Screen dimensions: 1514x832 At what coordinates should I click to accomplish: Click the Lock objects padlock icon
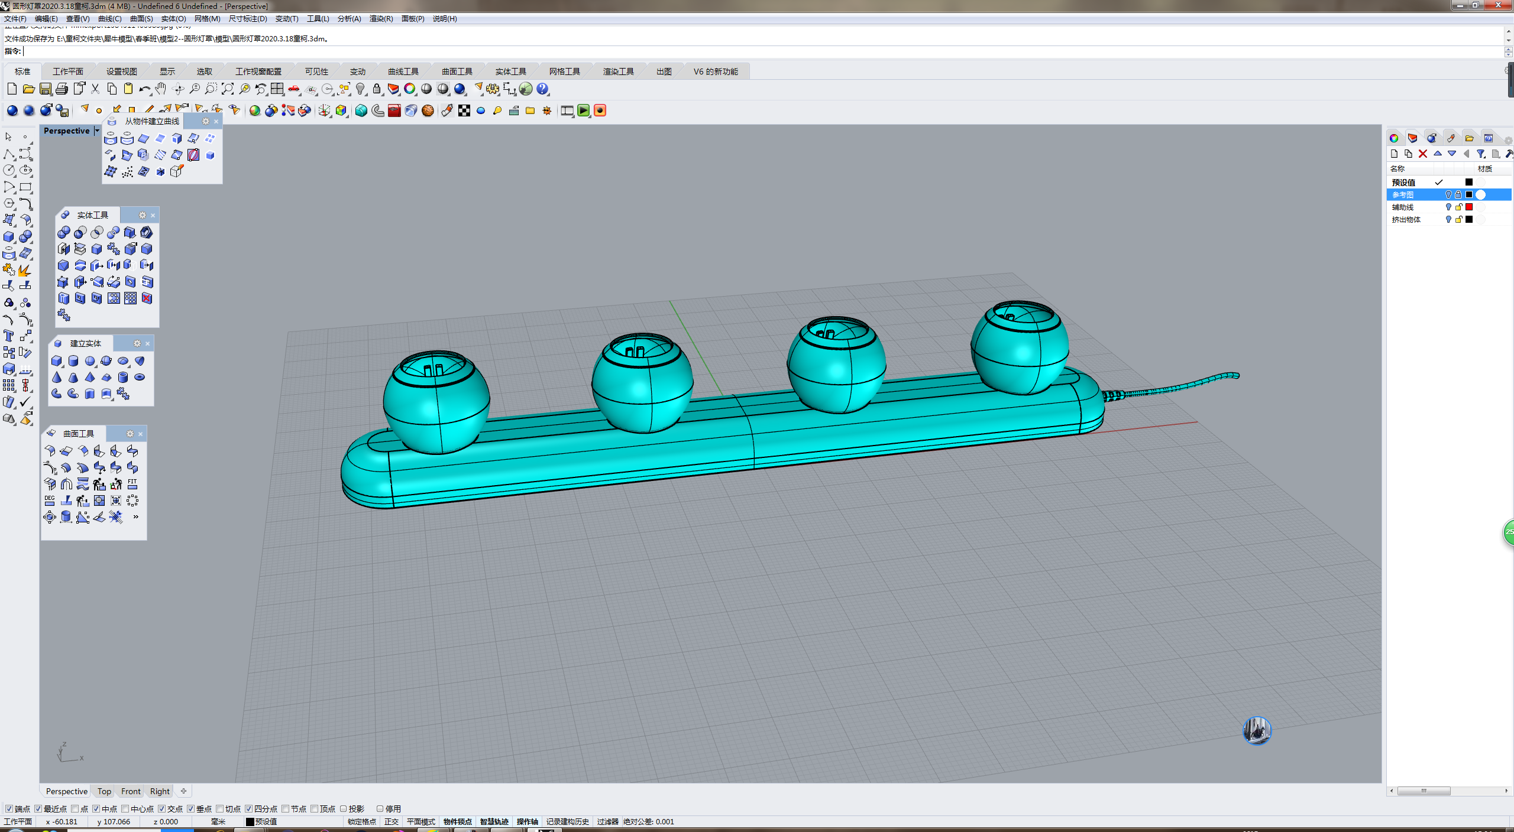coord(377,89)
